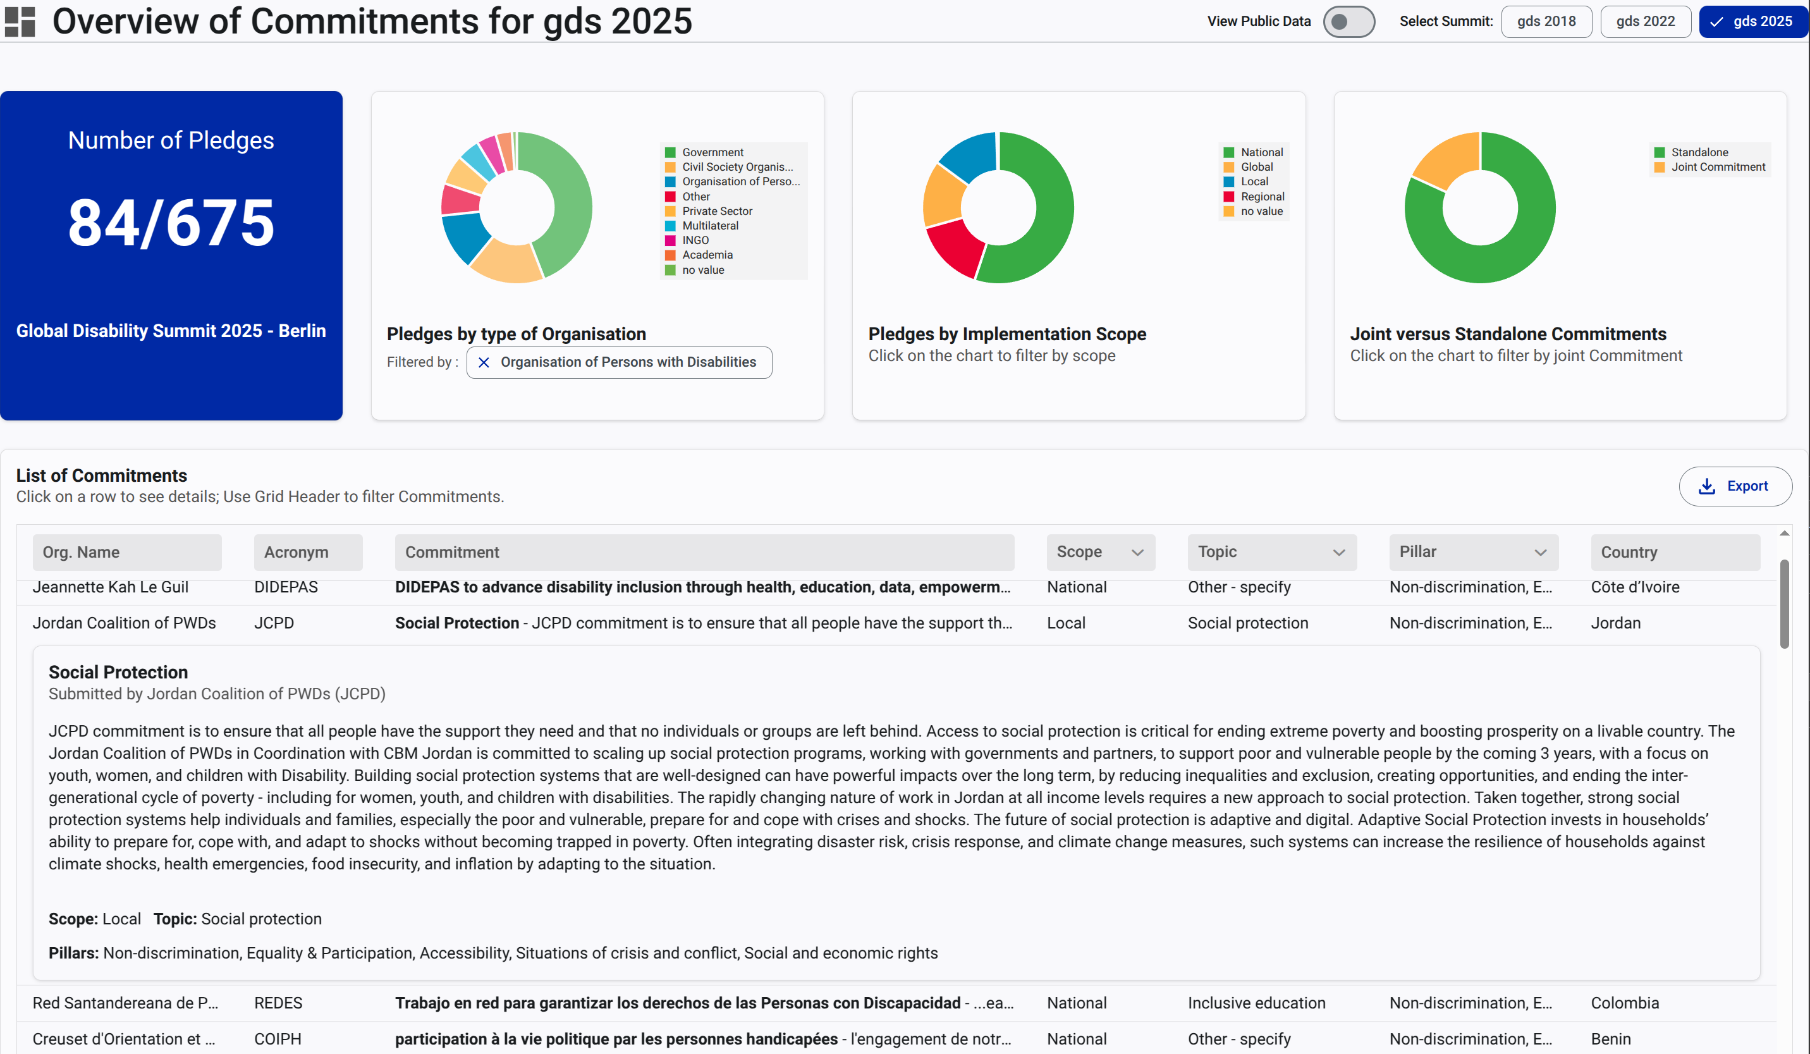Click the Number of Pledges 84/675 card
Viewport: 1810px width, 1054px height.
coord(171,256)
